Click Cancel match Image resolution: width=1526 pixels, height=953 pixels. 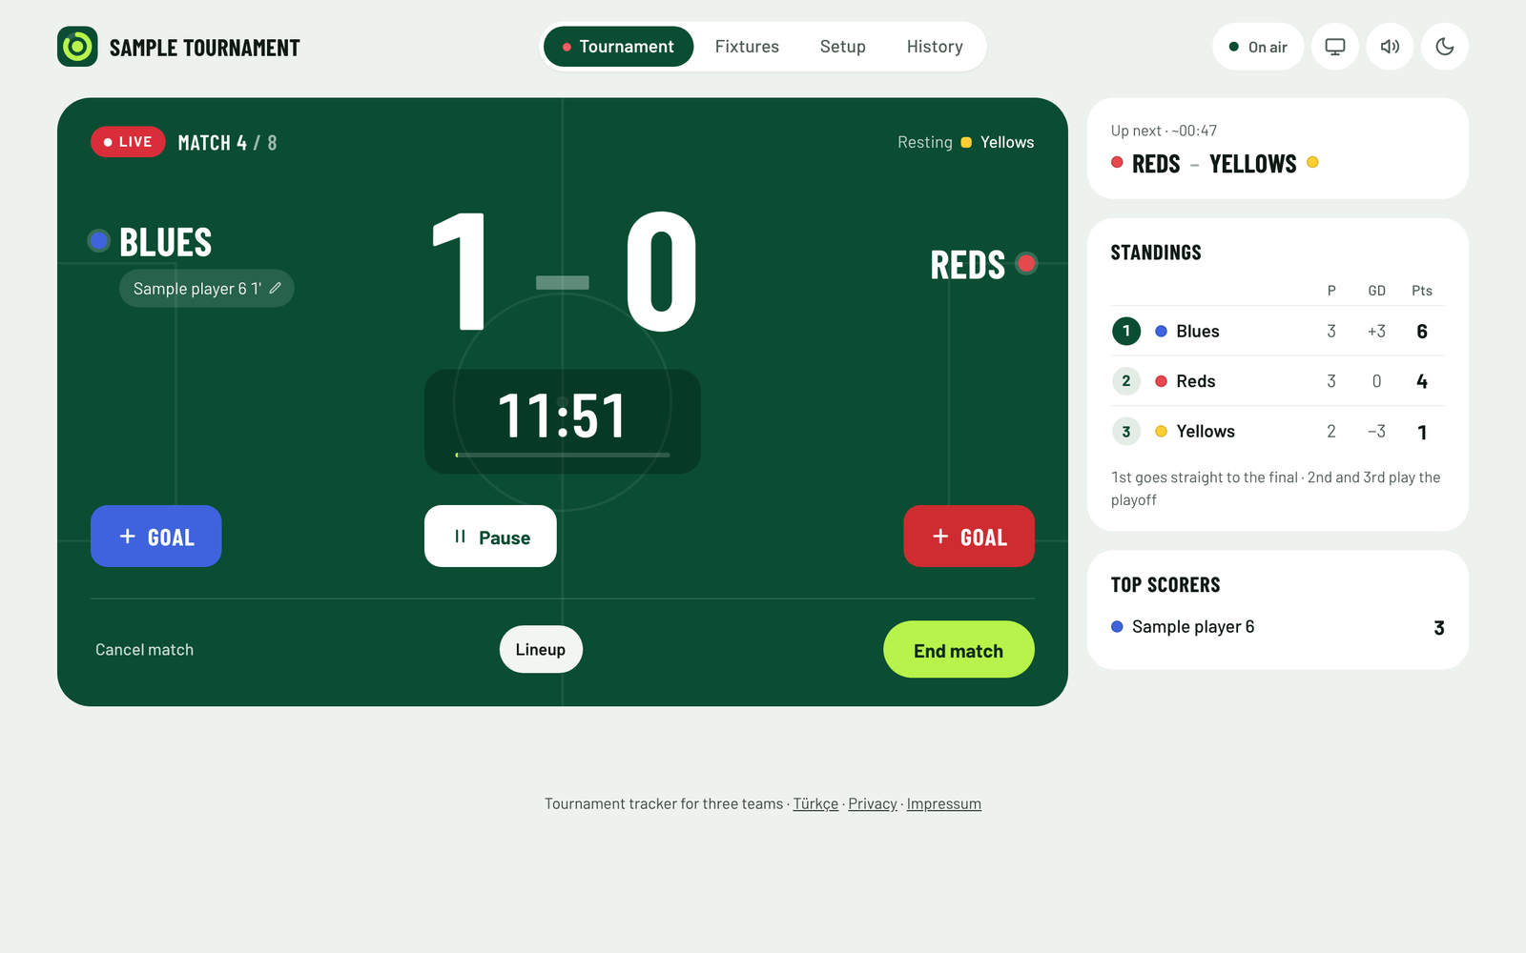click(144, 650)
